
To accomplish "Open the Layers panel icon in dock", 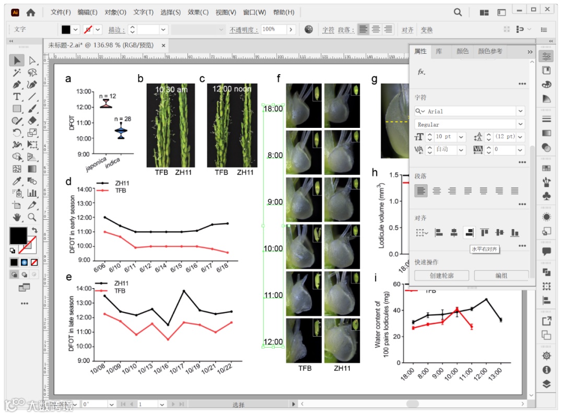I will pyautogui.click(x=546, y=384).
